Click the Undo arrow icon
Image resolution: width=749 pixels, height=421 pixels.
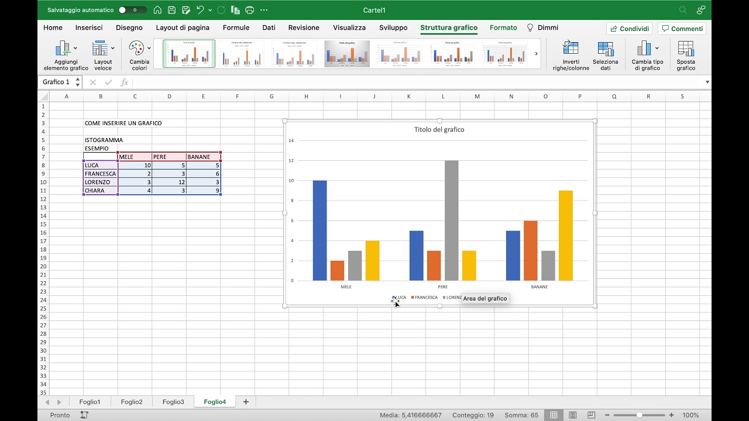click(201, 10)
